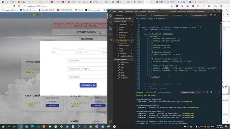Open the Accounts icon at bottom of activity bar
Image resolution: width=230 pixels, height=129 pixels.
point(110,121)
